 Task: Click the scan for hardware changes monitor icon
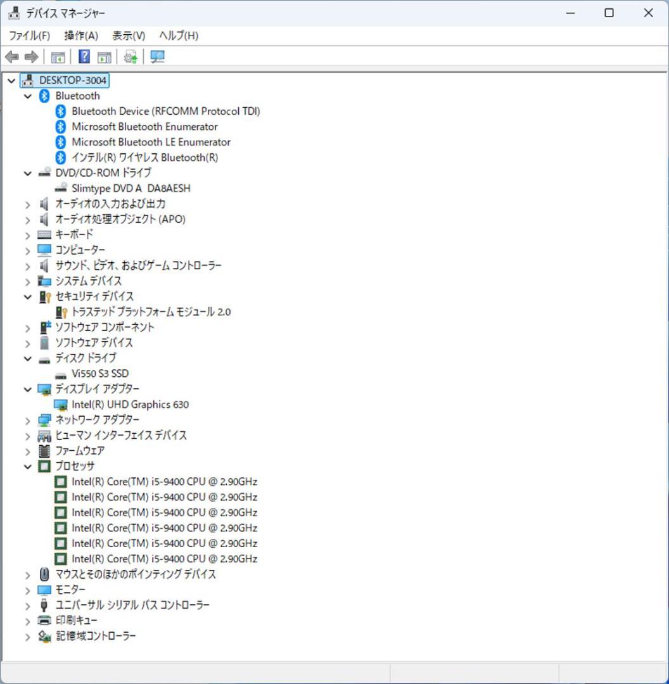(x=157, y=57)
